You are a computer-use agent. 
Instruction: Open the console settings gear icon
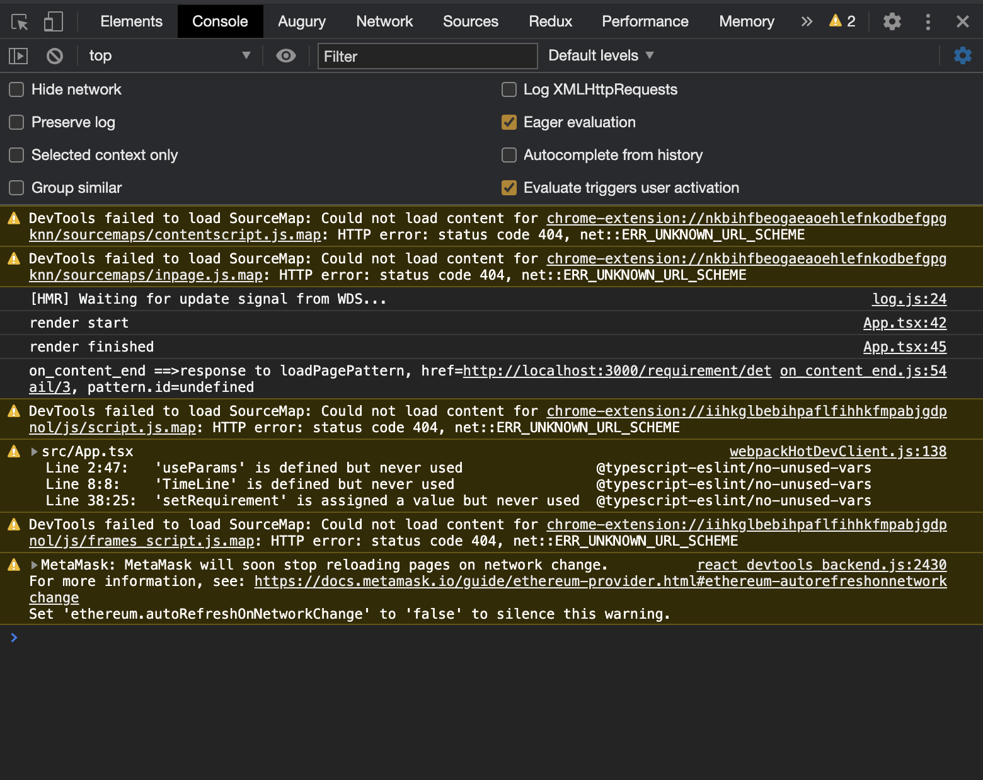pos(963,55)
